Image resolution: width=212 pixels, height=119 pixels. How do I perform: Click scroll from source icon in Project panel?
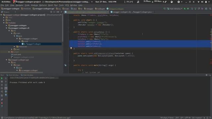51,12
